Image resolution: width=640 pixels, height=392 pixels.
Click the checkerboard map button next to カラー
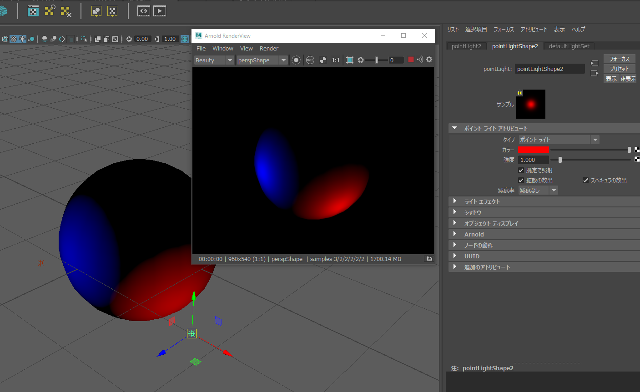pyautogui.click(x=637, y=150)
